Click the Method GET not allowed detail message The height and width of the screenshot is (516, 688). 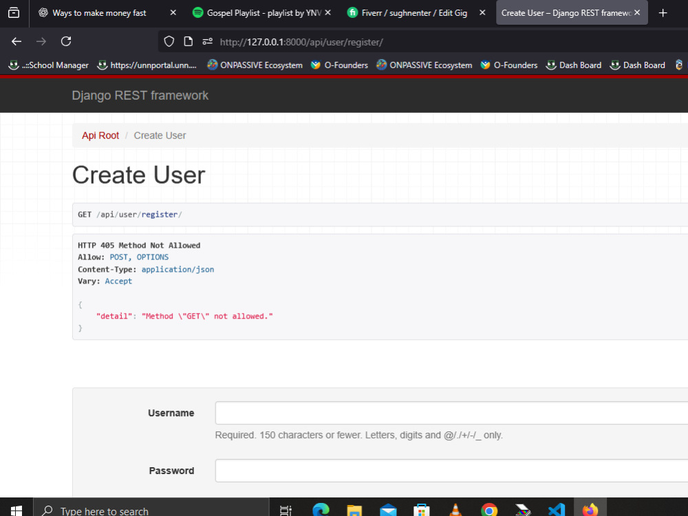pyautogui.click(x=207, y=316)
